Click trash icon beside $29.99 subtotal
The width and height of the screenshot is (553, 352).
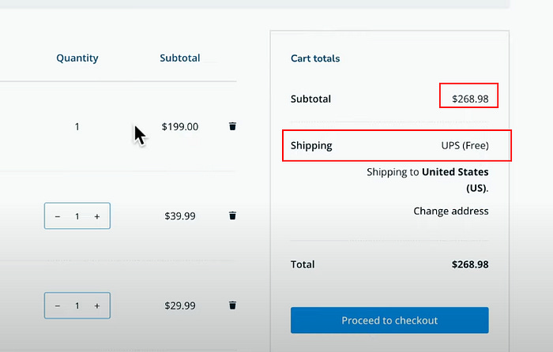232,305
